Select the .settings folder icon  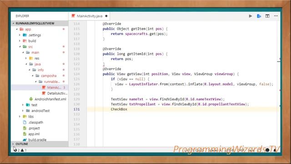point(25,35)
